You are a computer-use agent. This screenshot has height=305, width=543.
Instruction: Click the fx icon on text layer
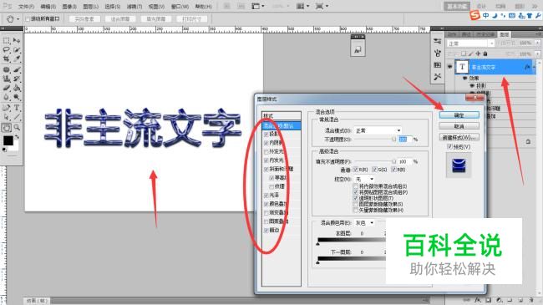pyautogui.click(x=527, y=67)
